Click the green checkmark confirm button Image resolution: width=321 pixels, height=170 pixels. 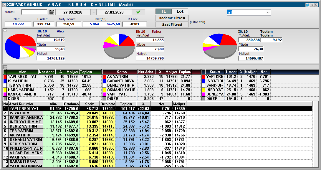[138, 12]
